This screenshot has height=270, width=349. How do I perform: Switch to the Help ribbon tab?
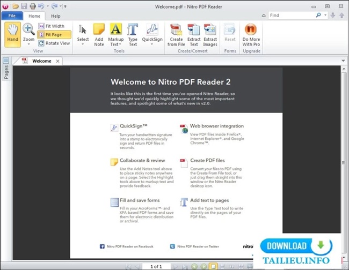[x=56, y=16]
